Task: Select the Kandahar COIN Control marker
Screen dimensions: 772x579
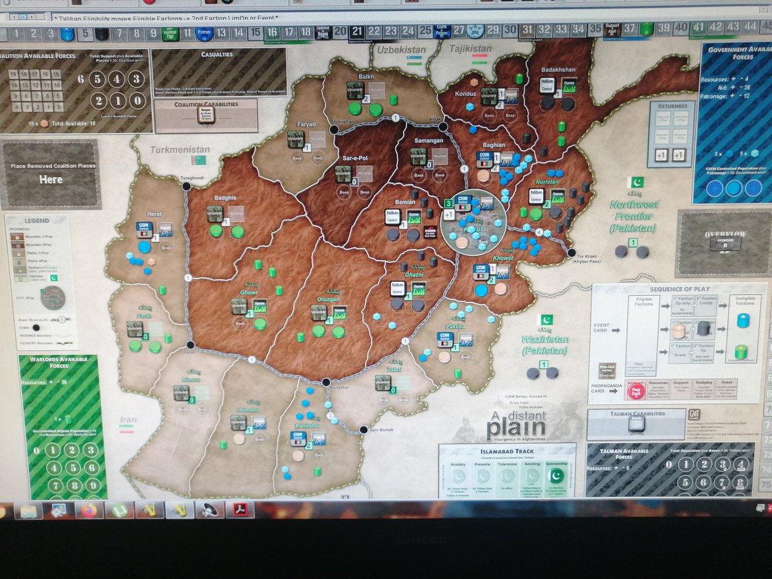Action: (298, 439)
